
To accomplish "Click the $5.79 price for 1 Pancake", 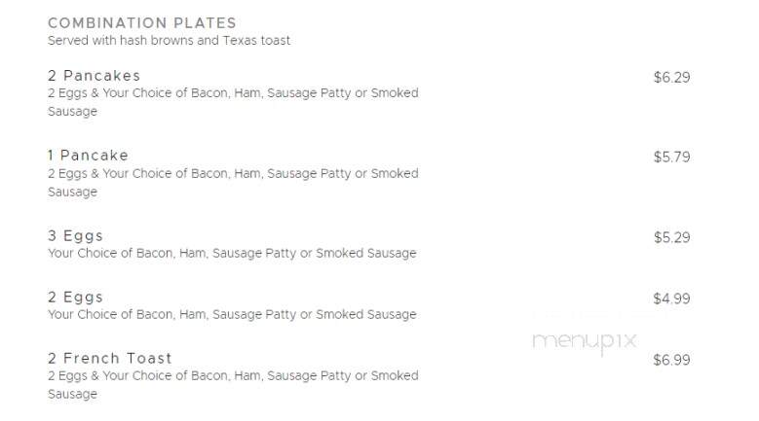I will coord(672,157).
